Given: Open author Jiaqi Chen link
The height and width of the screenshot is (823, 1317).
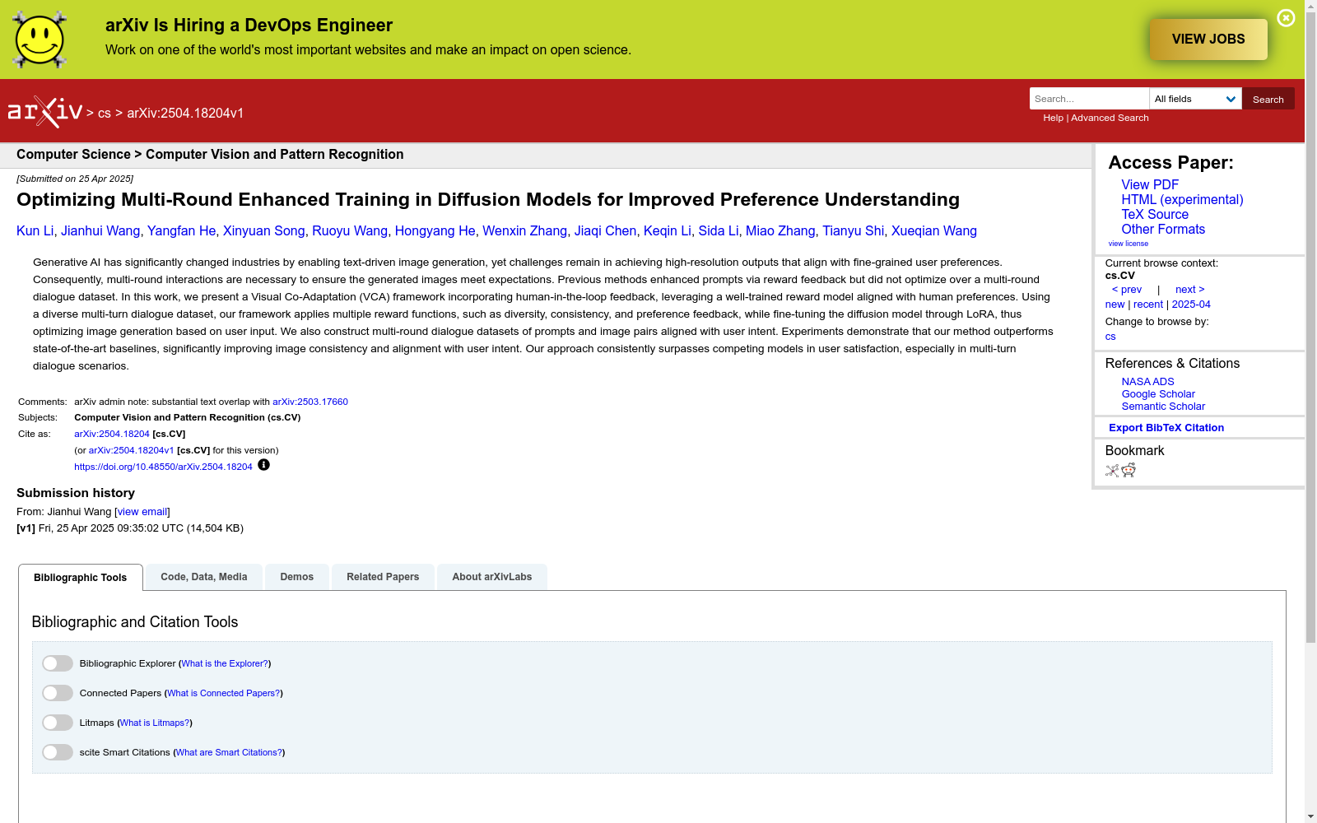Looking at the screenshot, I should click(605, 231).
